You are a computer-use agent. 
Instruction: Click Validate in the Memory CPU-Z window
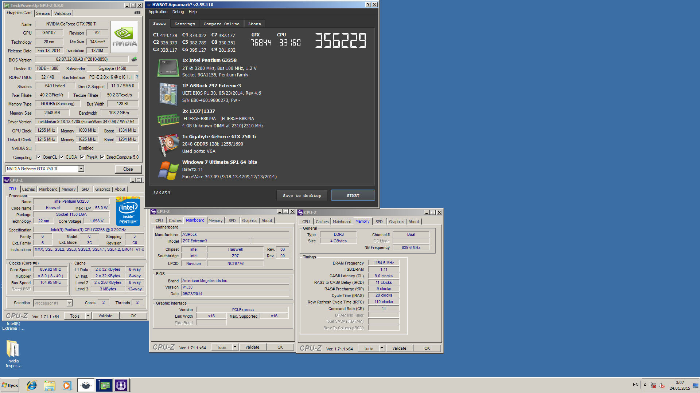(399, 348)
